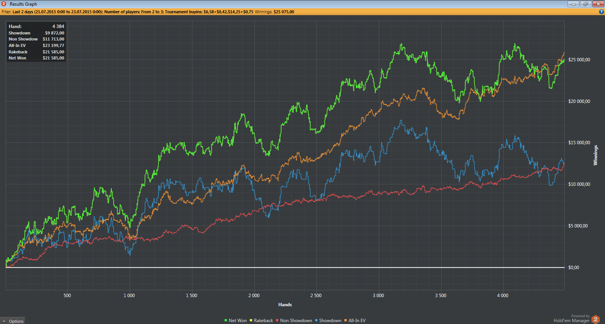Minimize the Results Graph window

[x=573, y=4]
